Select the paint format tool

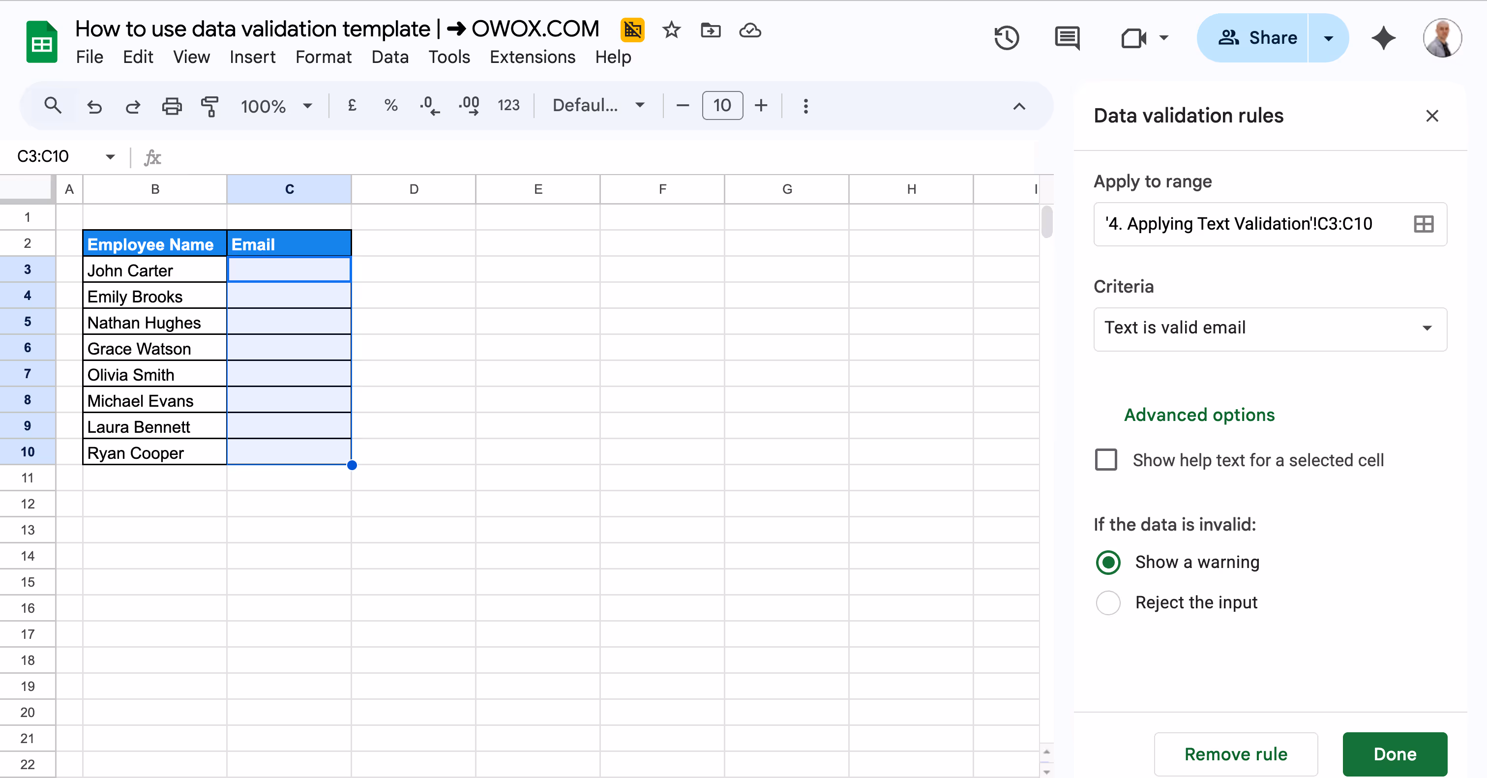click(x=210, y=106)
